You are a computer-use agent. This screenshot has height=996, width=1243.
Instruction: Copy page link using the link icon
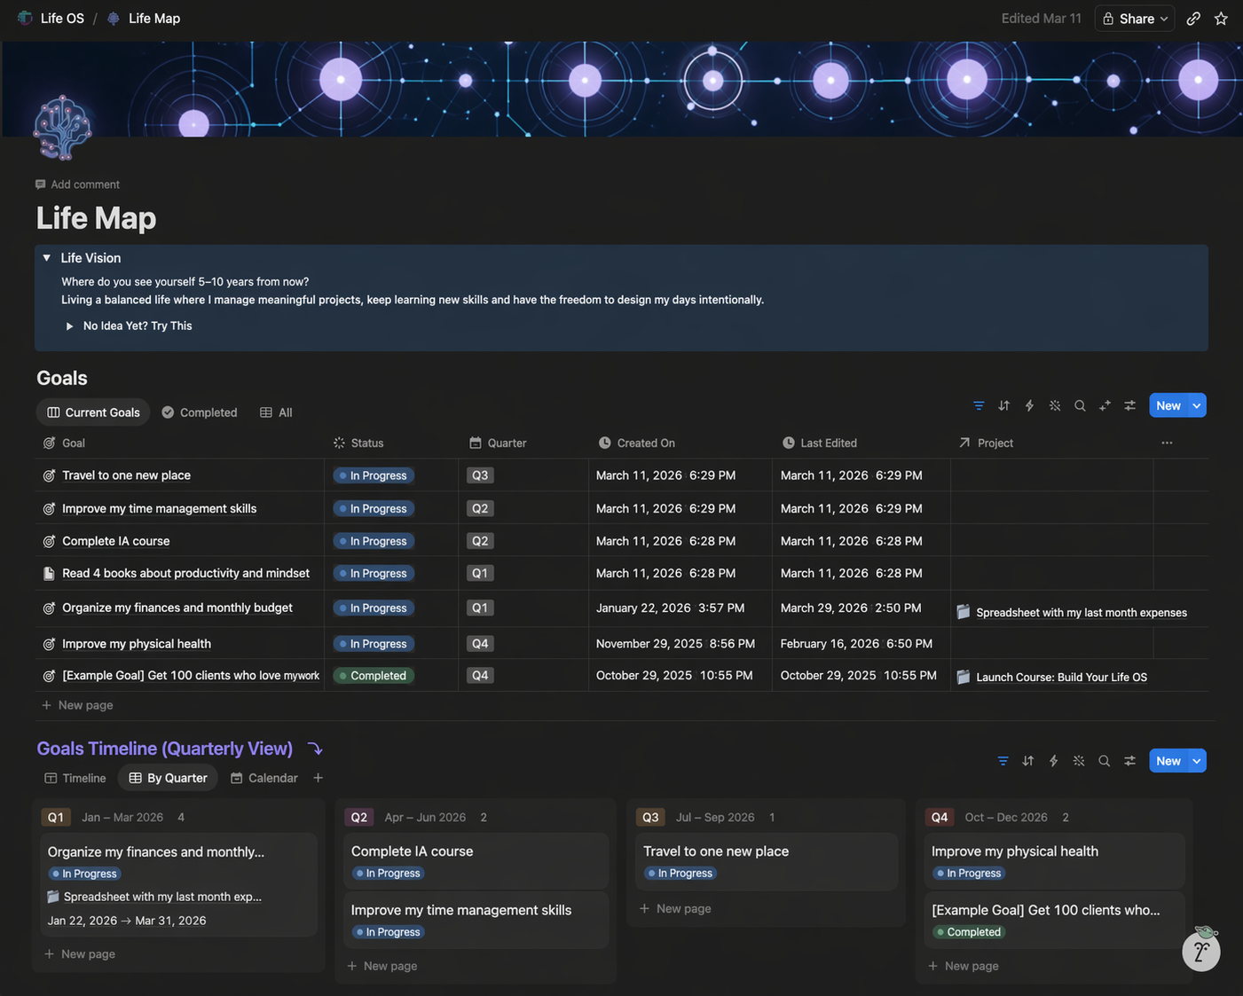(1193, 19)
